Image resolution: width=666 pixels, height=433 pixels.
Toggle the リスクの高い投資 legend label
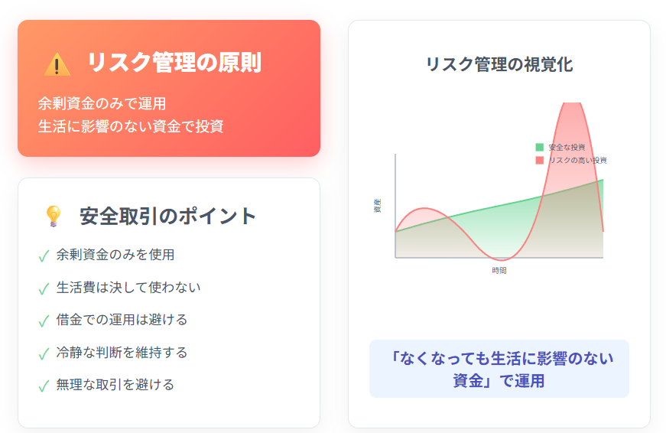577,160
